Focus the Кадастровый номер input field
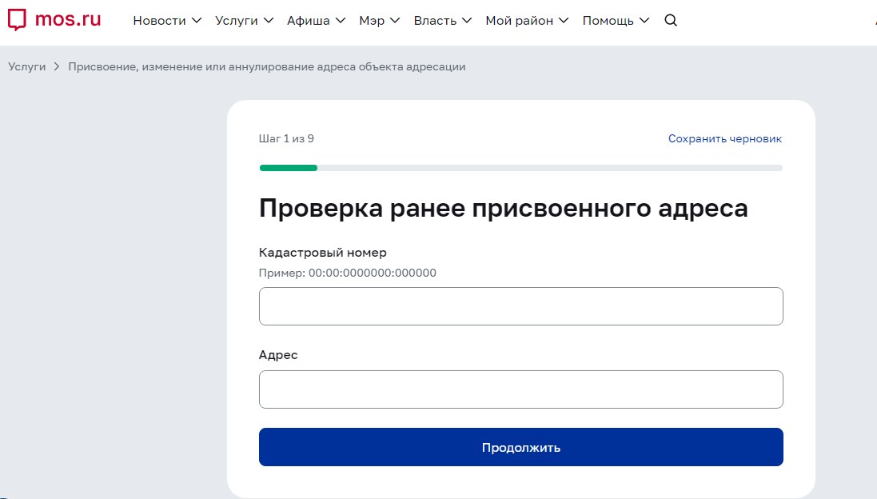This screenshot has height=499, width=877. pos(520,306)
